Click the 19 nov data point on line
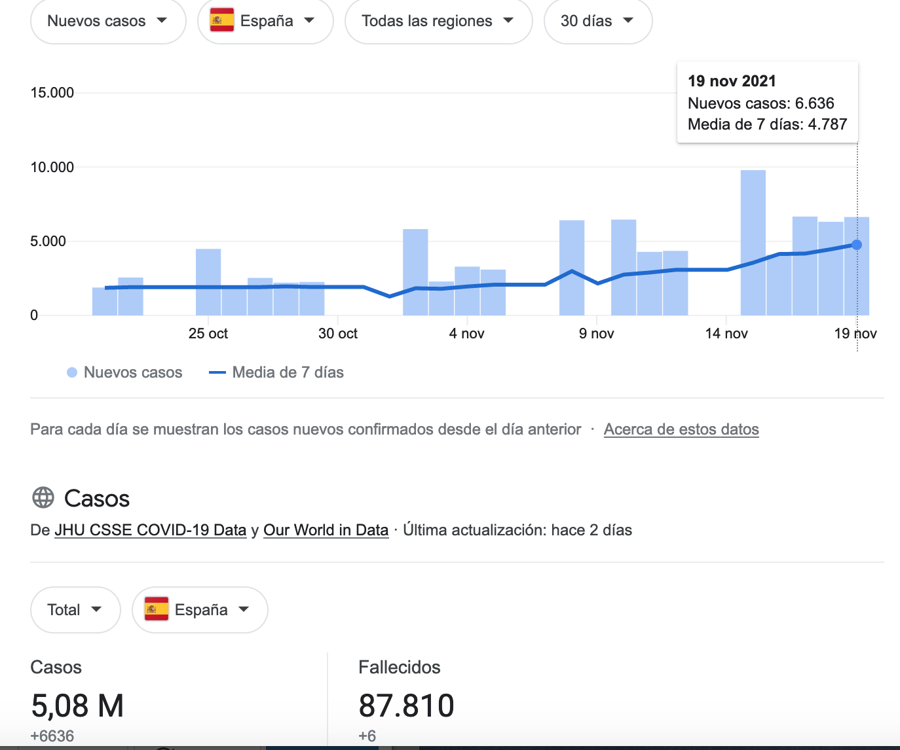Image resolution: width=900 pixels, height=750 pixels. tap(857, 245)
